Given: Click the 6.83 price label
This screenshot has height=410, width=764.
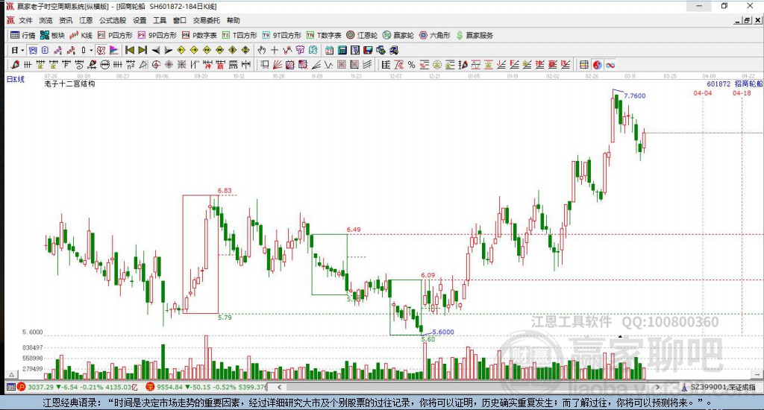Looking at the screenshot, I should point(225,190).
